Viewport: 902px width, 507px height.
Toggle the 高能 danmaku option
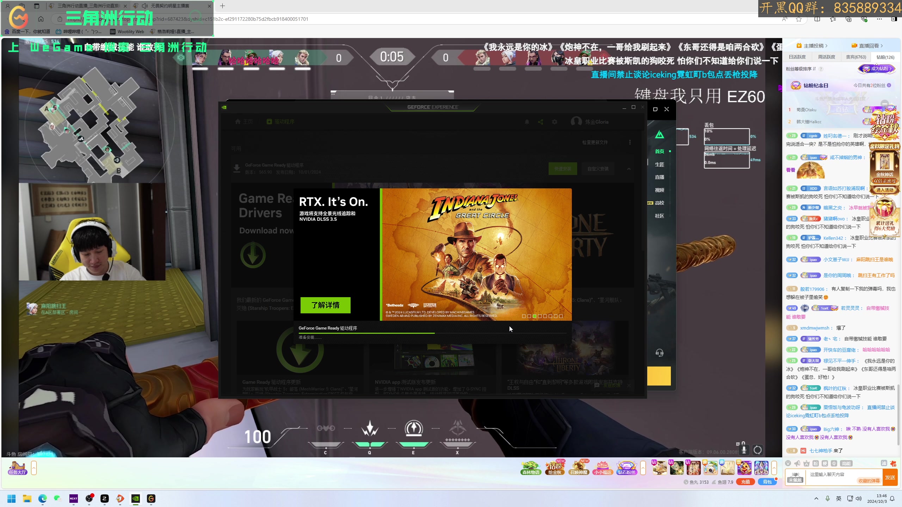point(846,463)
